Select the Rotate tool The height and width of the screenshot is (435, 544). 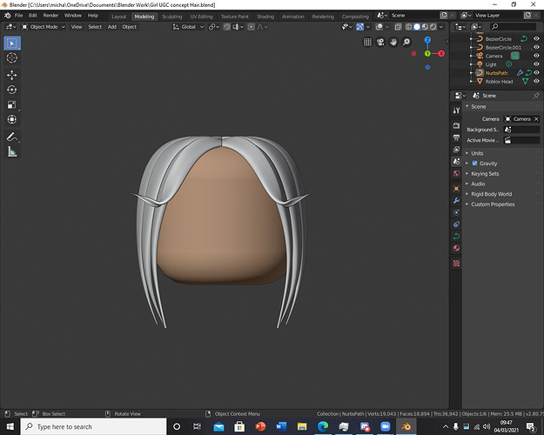12,90
